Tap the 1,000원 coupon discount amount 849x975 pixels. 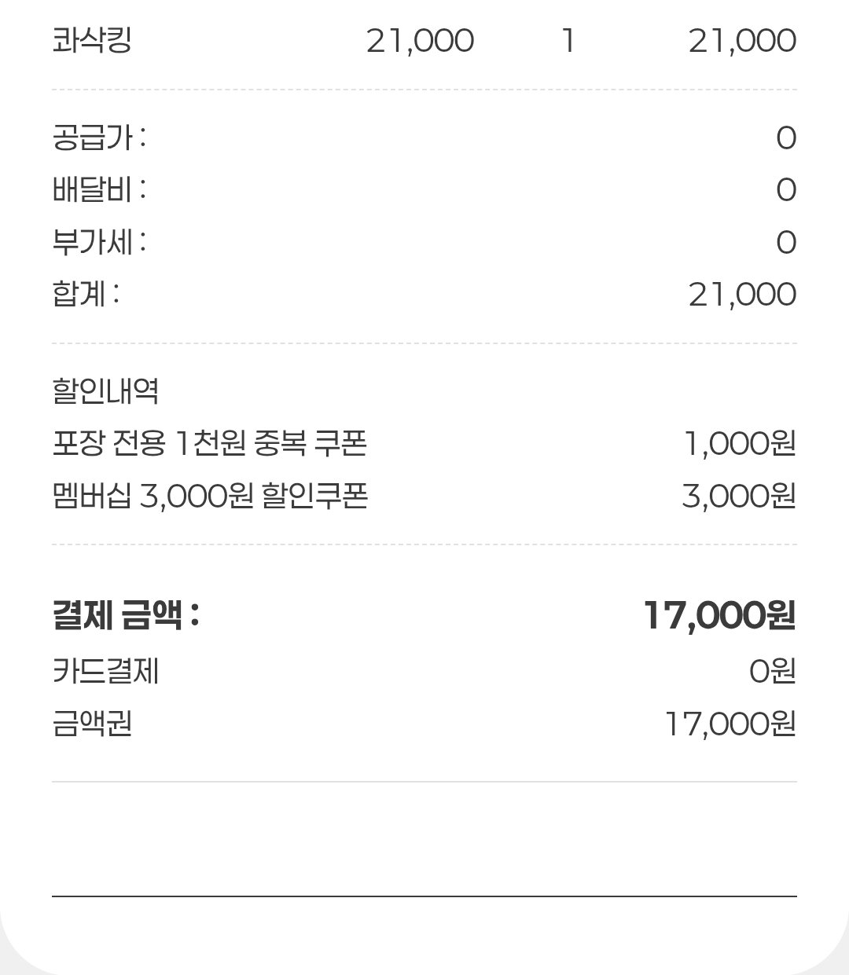click(740, 444)
